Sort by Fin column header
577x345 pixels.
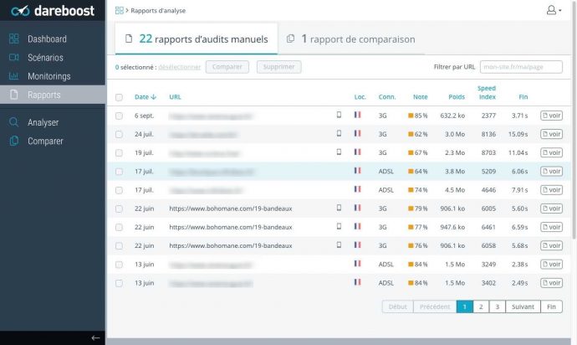coord(523,97)
